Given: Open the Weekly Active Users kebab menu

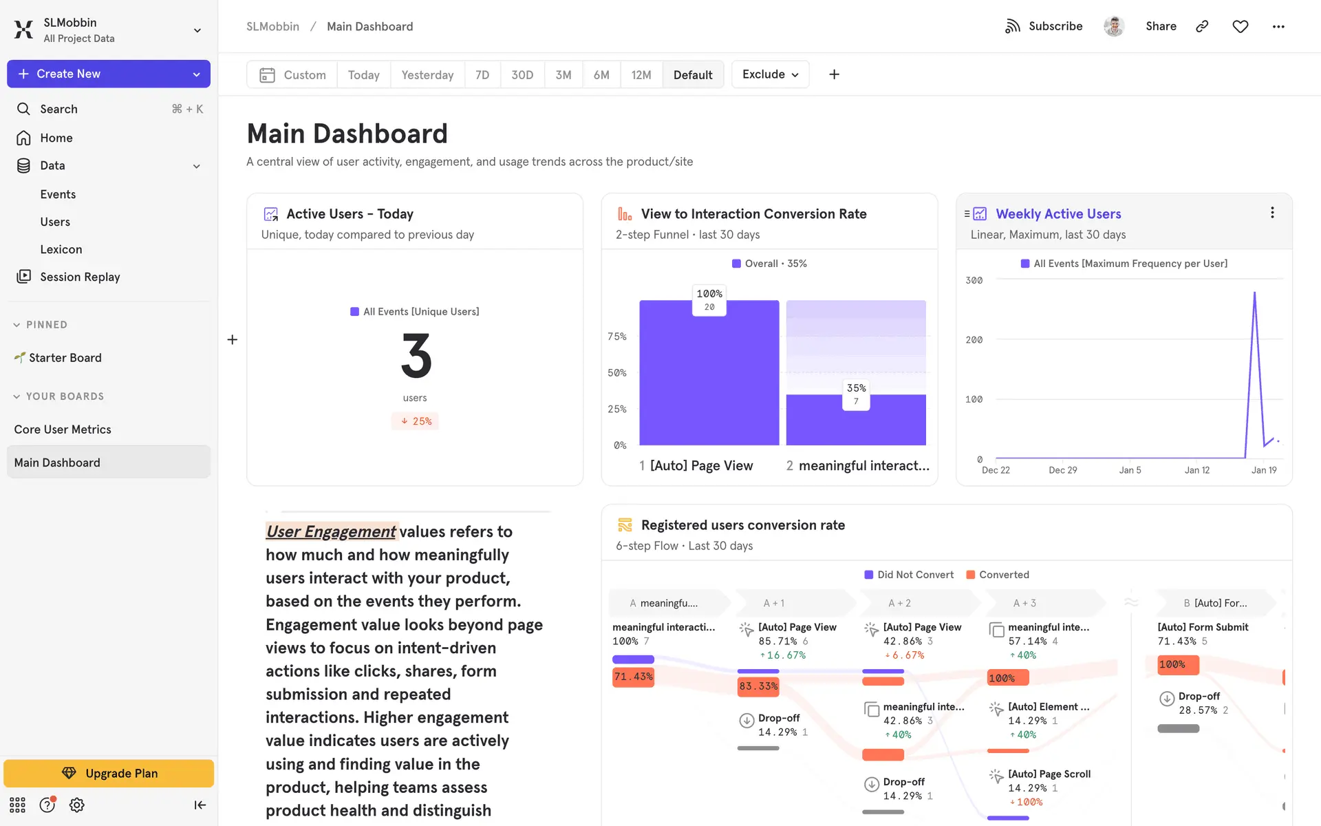Looking at the screenshot, I should [x=1271, y=213].
